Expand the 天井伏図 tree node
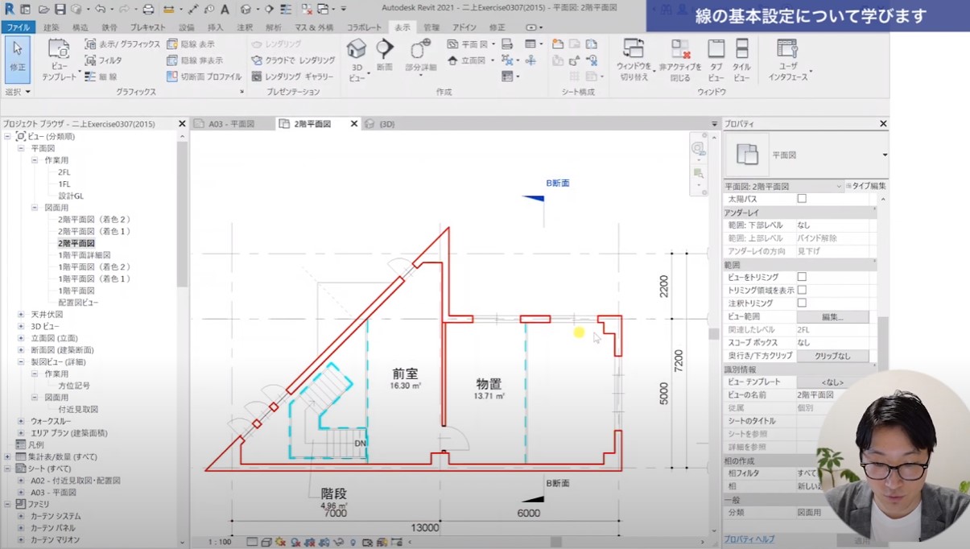970x549 pixels. pos(21,314)
